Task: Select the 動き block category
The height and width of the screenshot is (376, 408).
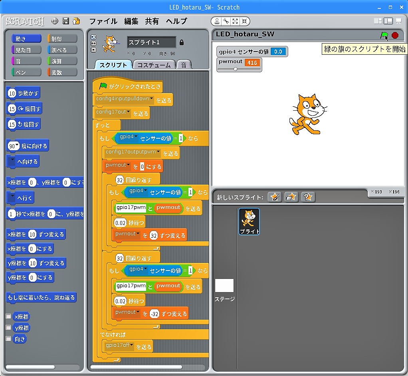Action: (26, 39)
